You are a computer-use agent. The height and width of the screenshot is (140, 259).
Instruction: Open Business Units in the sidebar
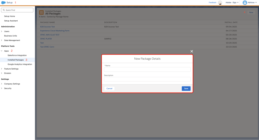[x=11, y=36]
